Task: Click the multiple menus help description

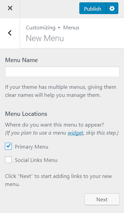Action: pos(61,91)
